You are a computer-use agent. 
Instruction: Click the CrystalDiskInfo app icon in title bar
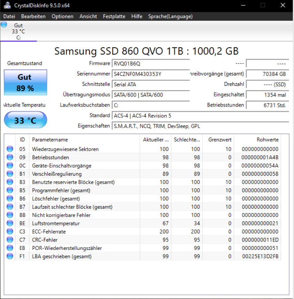point(7,5)
